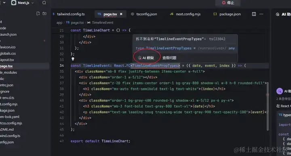This screenshot has height=156, width=291.
Task: Click the braces icon on package.json tab
Action: 215,14
